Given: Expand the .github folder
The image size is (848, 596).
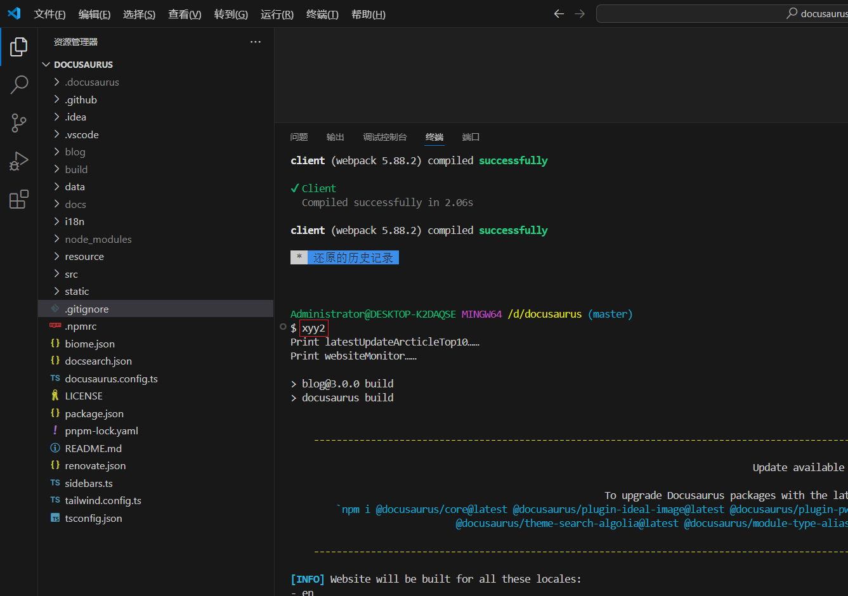Looking at the screenshot, I should pos(155,100).
